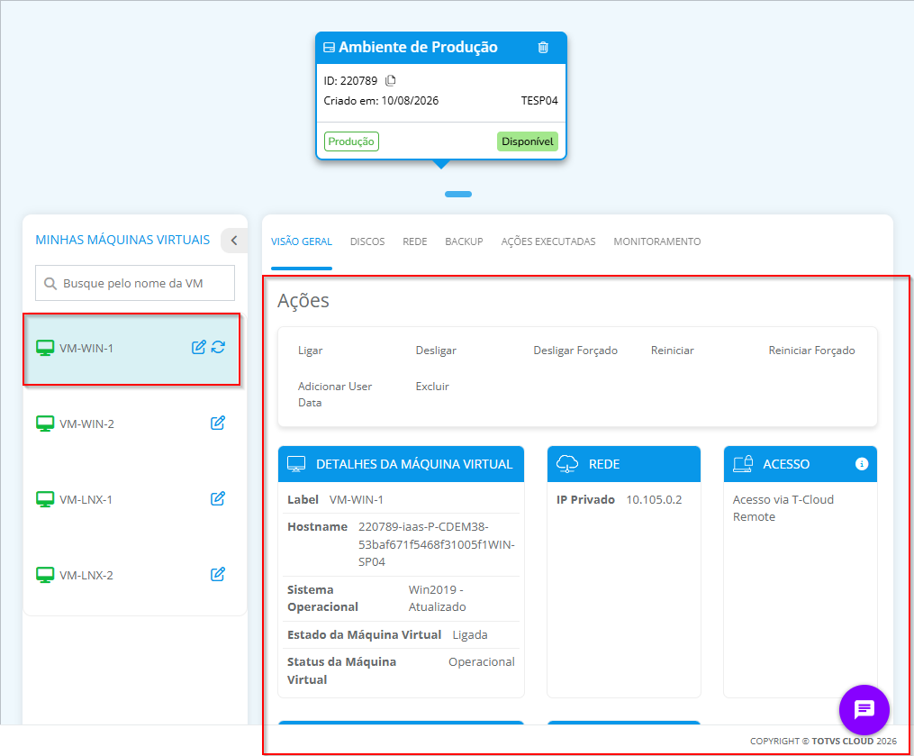Switch to the Rede tab
The width and height of the screenshot is (914, 756).
point(415,241)
